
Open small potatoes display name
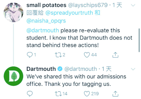46,5
